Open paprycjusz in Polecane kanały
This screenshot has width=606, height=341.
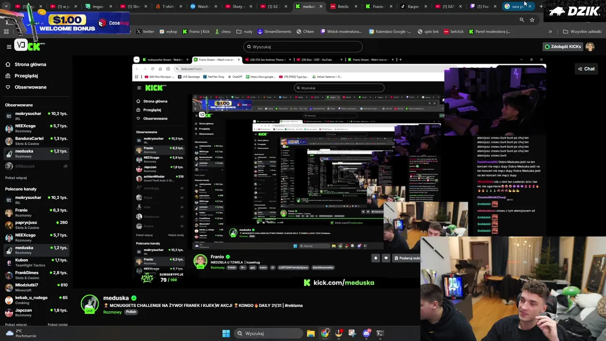(36, 224)
